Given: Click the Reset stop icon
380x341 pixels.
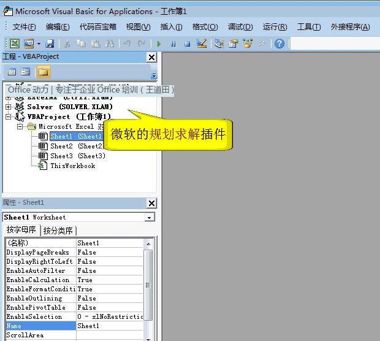Looking at the screenshot, I should click(x=187, y=44).
